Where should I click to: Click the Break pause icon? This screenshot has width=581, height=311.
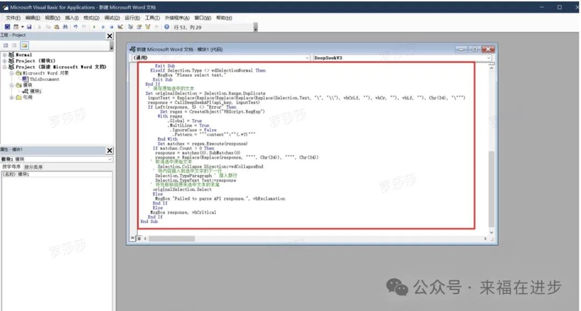coord(103,27)
